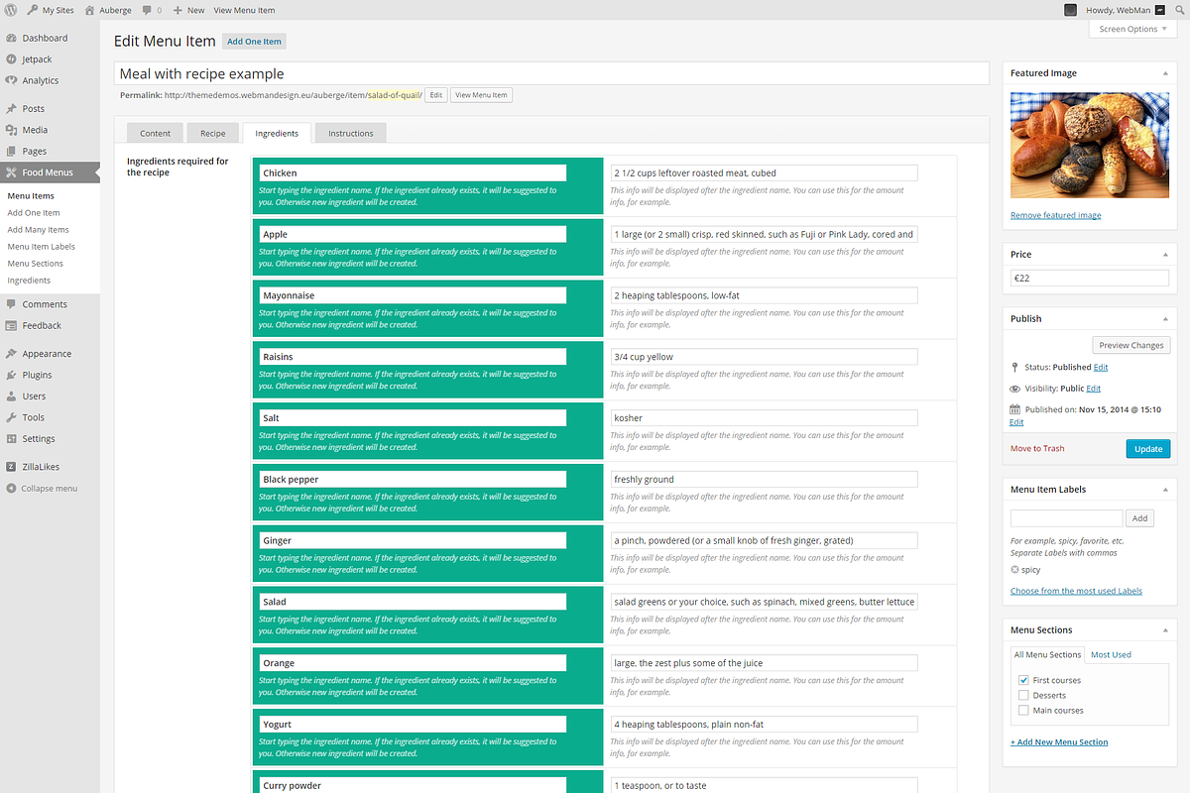Click Remove featured image link

[1055, 215]
